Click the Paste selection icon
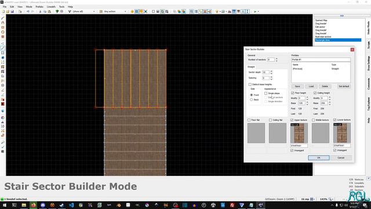The image size is (371, 209). pyautogui.click(x=49, y=12)
